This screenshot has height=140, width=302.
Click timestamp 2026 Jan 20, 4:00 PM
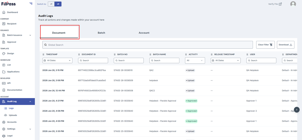[x=53, y=121]
